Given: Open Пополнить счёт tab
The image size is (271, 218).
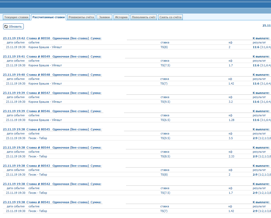Looking at the screenshot, I should coord(144,17).
